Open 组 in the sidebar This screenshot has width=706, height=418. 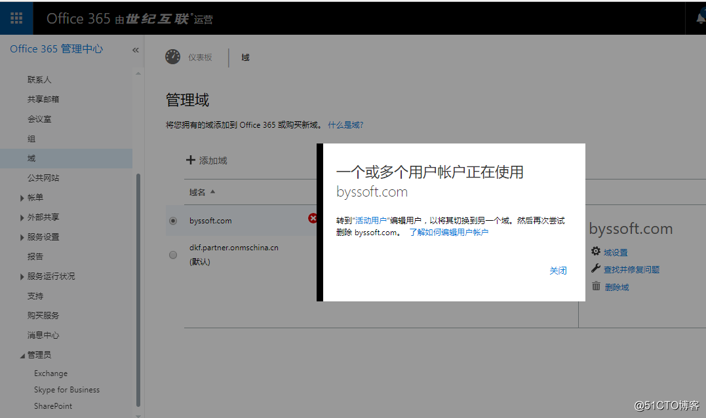(31, 139)
